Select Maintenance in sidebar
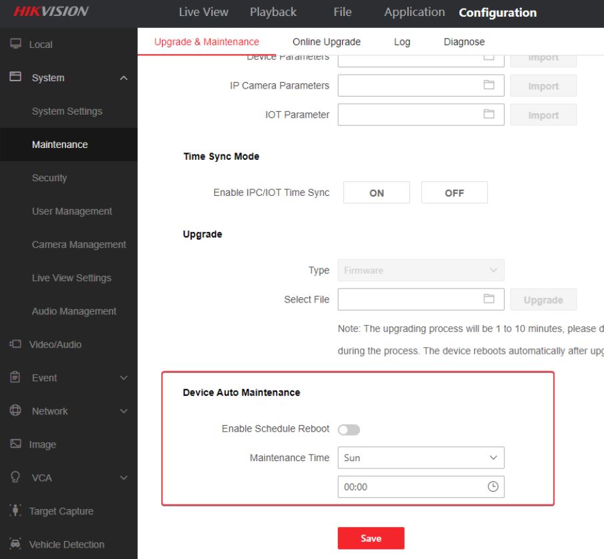This screenshot has width=604, height=559. 60,145
